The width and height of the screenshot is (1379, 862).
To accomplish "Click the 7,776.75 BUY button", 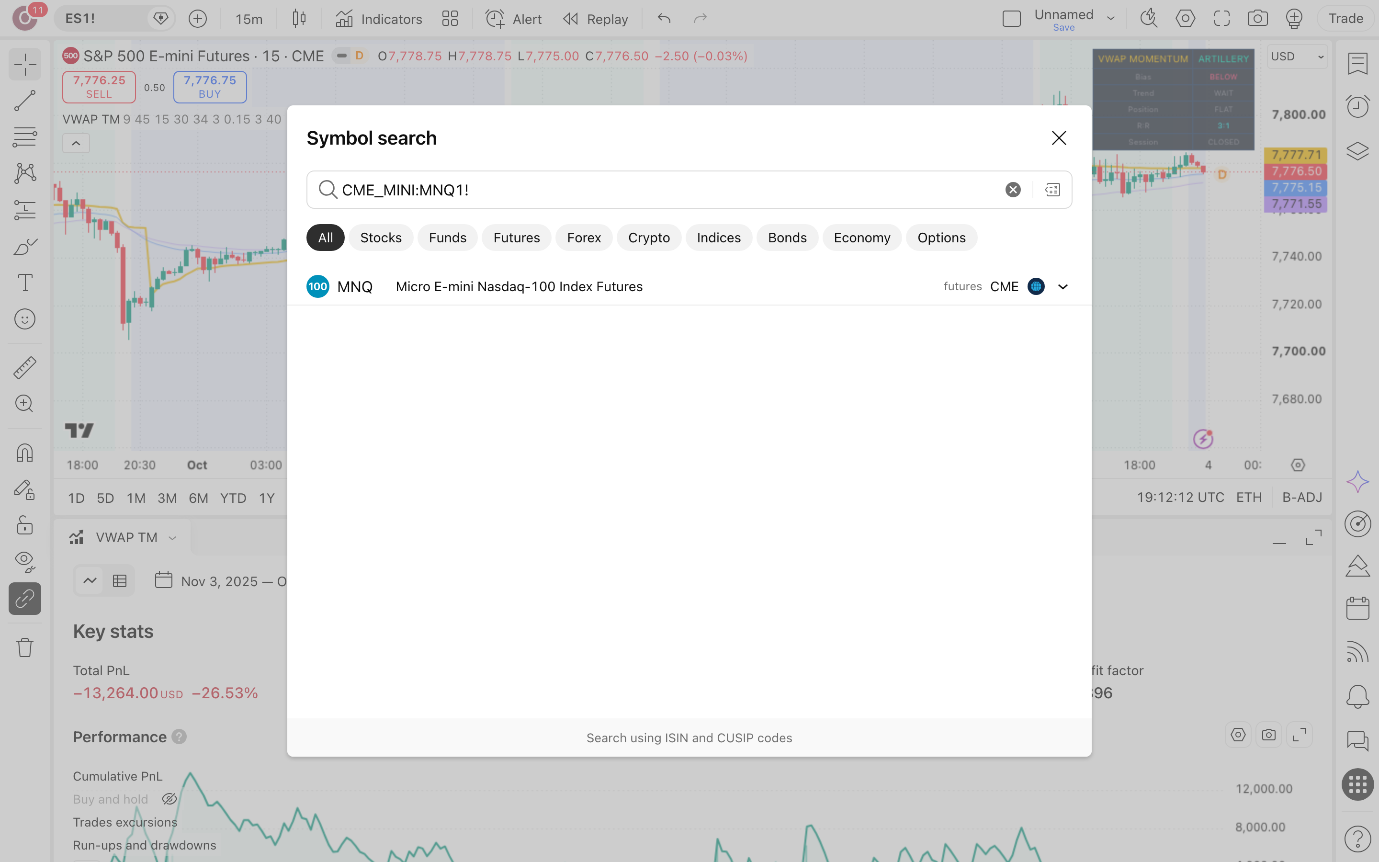I will (x=210, y=87).
